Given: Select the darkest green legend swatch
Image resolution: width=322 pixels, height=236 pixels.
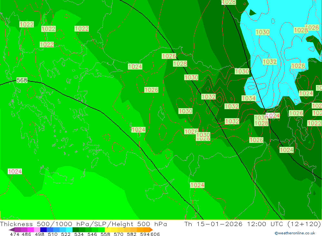Looking at the screenshot, I should tap(76, 230).
